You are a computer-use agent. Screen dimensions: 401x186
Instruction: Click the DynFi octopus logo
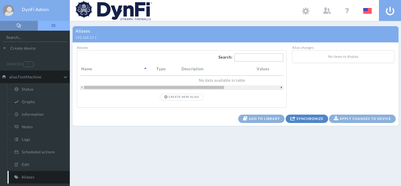pos(84,10)
